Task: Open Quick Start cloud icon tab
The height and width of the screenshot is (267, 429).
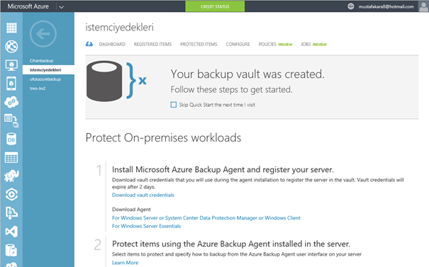Action: click(89, 44)
